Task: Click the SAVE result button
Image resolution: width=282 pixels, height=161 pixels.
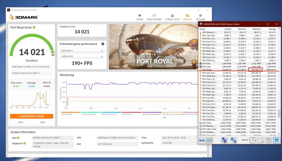Action: point(43,122)
